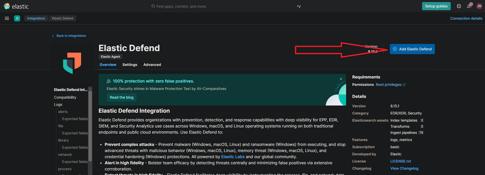Image resolution: width=485 pixels, height=175 pixels.
Task: Open Root privileges permissions link
Action: [389, 85]
